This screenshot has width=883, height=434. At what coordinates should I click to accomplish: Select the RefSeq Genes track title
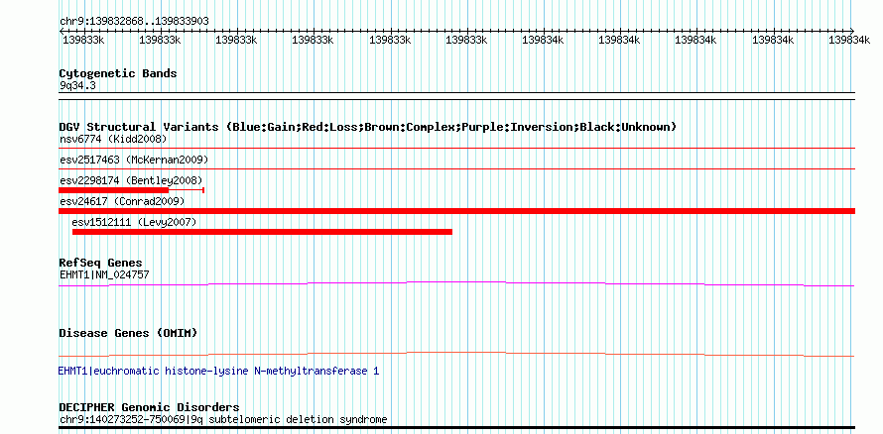[100, 263]
